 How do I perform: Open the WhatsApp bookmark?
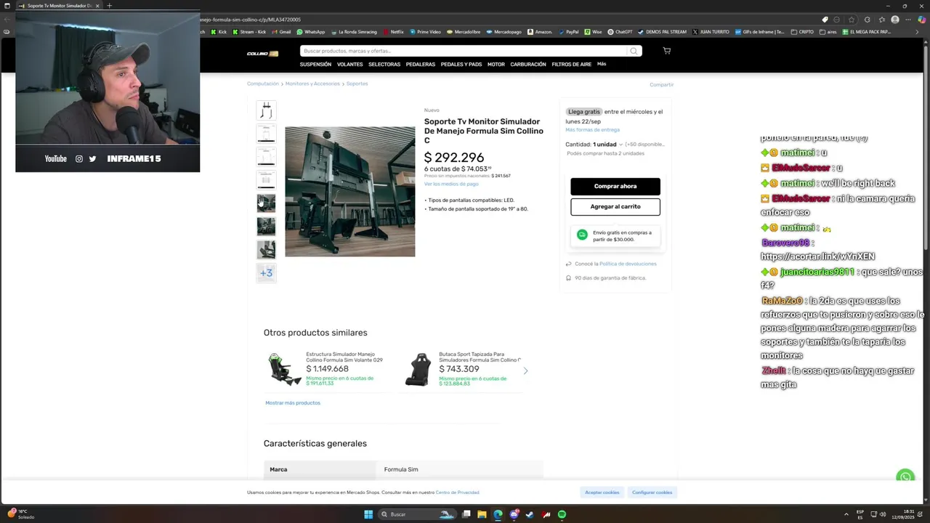click(310, 32)
